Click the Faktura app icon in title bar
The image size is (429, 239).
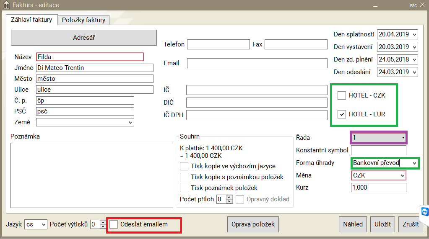(x=6, y=5)
